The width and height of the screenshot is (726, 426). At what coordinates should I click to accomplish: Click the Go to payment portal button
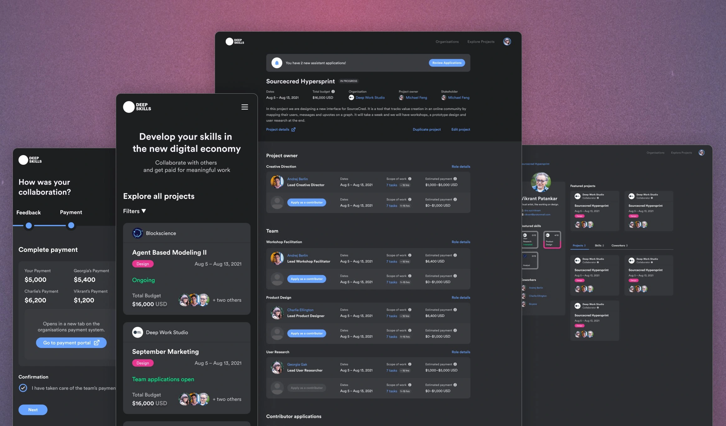71,343
